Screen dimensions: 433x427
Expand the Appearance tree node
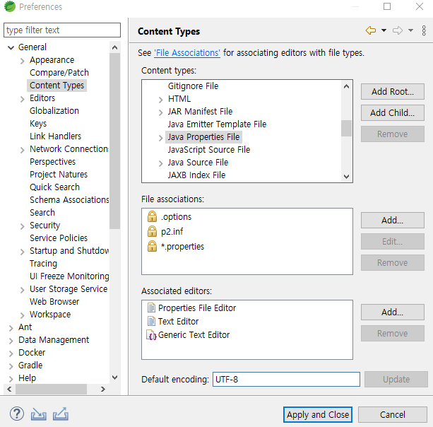click(x=23, y=61)
